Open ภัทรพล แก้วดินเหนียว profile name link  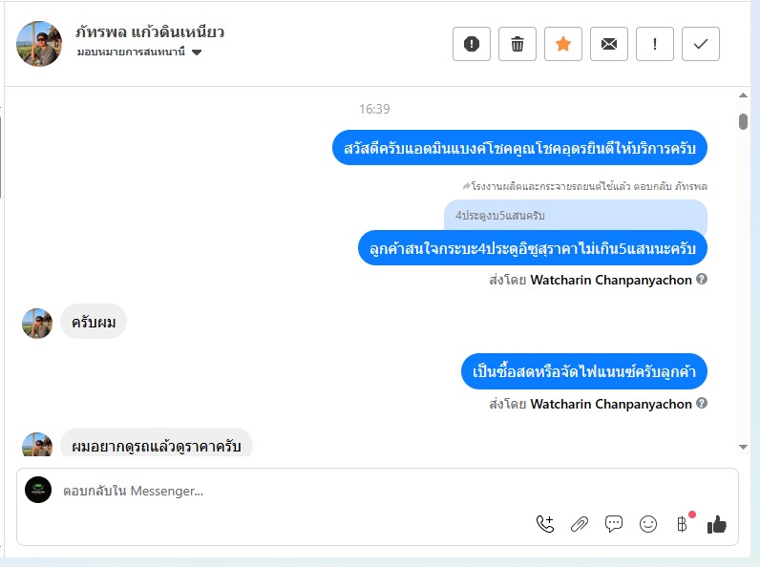[150, 32]
